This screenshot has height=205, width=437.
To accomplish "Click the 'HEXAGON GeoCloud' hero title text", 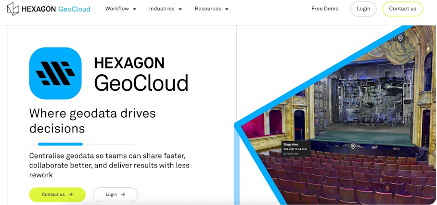I will (x=141, y=74).
